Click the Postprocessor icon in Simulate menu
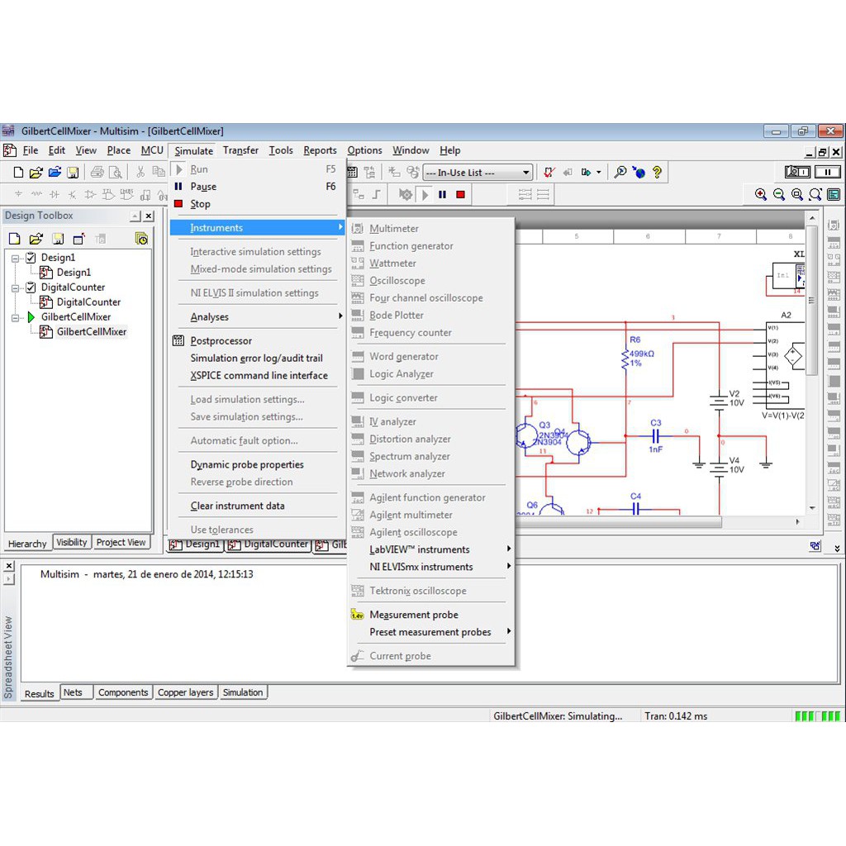This screenshot has width=846, height=846. 178,340
